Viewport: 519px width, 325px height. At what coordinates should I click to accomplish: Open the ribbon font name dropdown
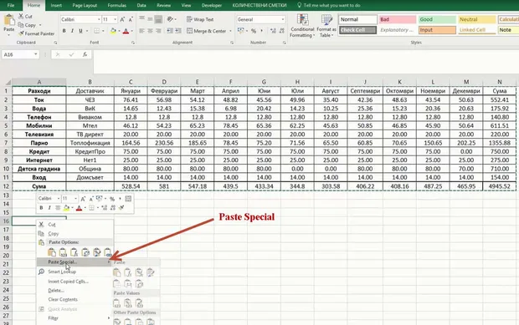point(99,19)
